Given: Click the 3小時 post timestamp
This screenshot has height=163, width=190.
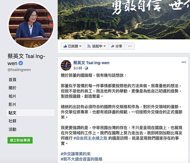Looking at the screenshot, I should pos(78,68).
